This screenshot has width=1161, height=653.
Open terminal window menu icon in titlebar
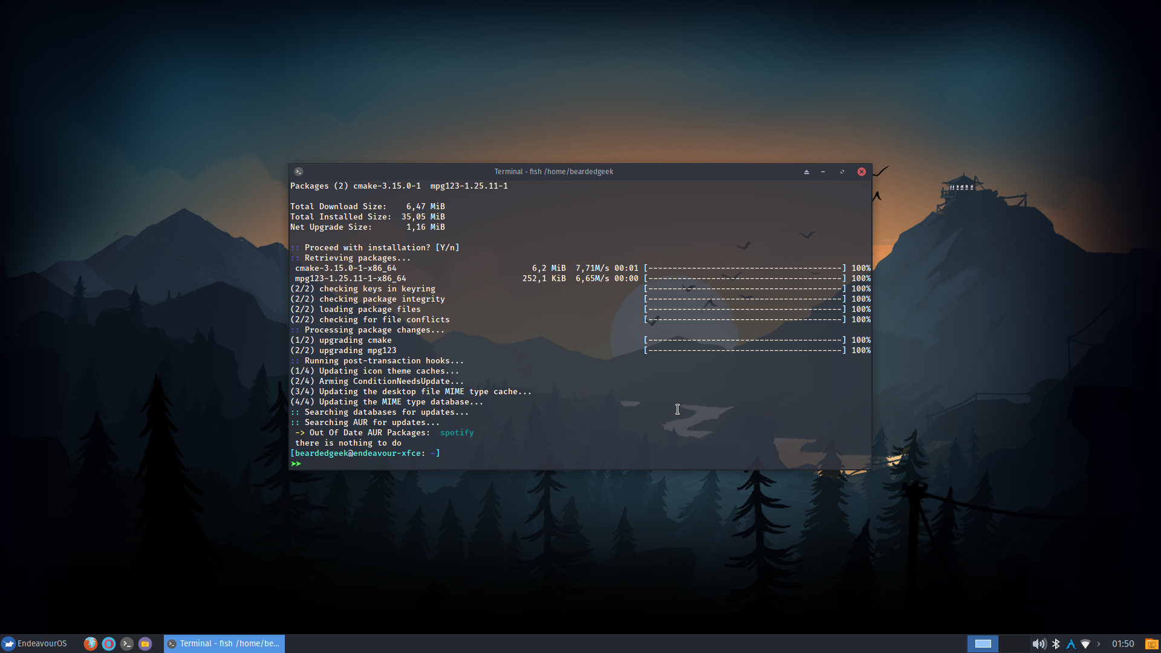pos(299,172)
